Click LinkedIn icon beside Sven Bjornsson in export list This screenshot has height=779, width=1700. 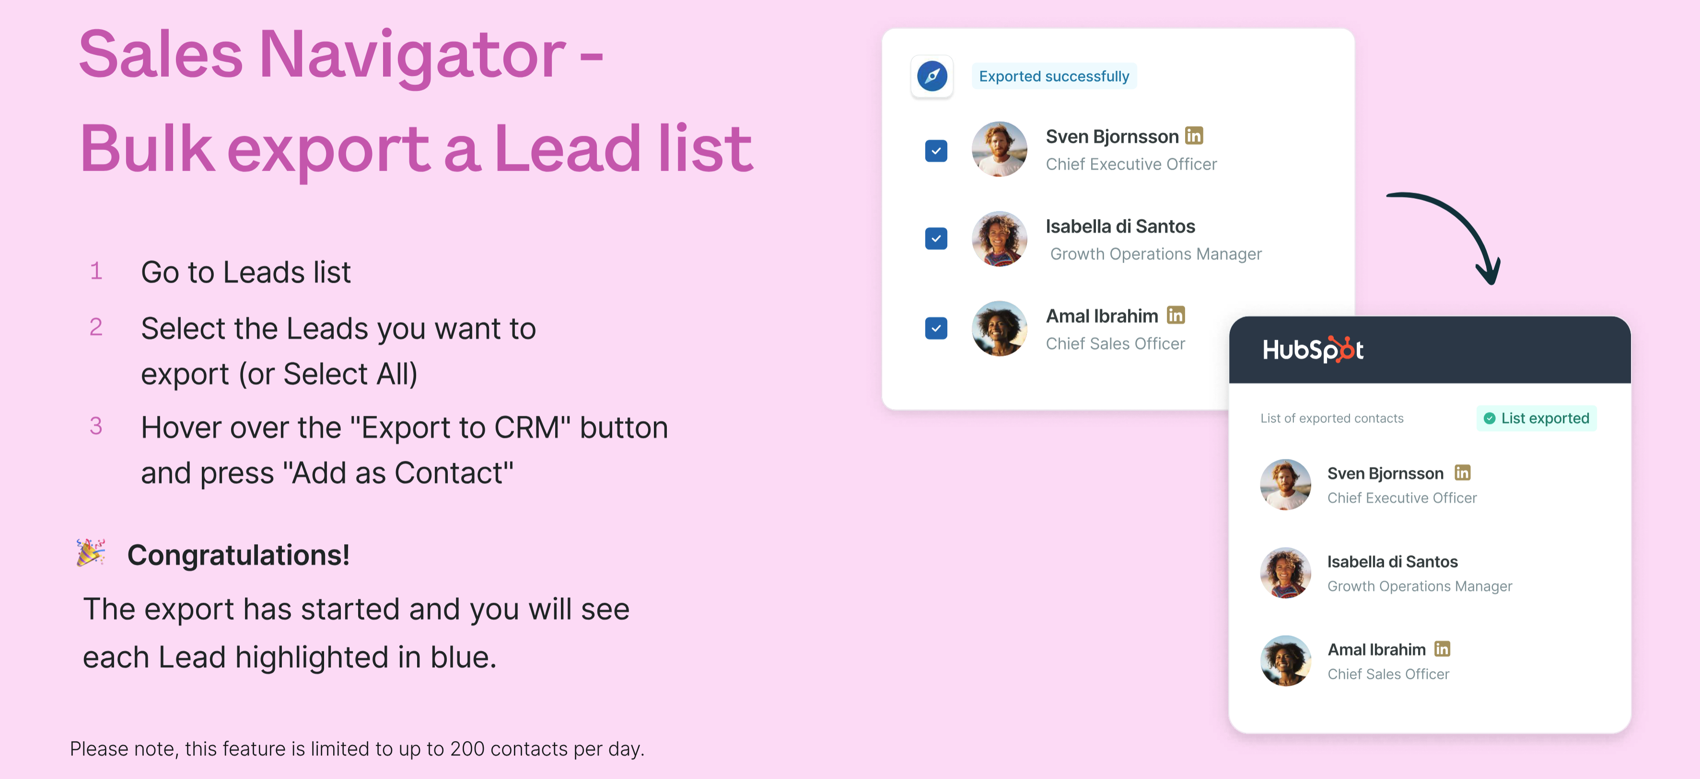click(1194, 136)
